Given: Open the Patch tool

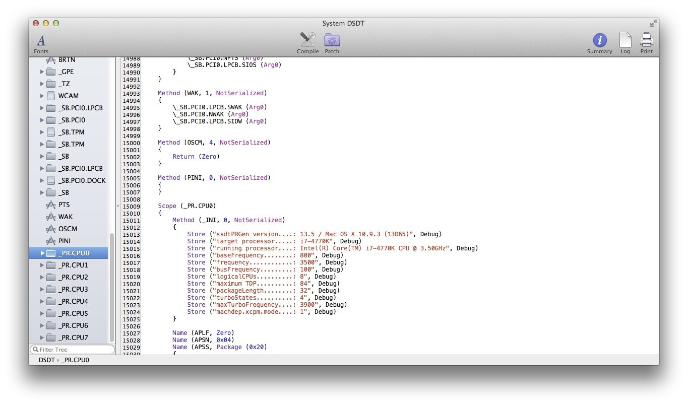Looking at the screenshot, I should tap(332, 44).
